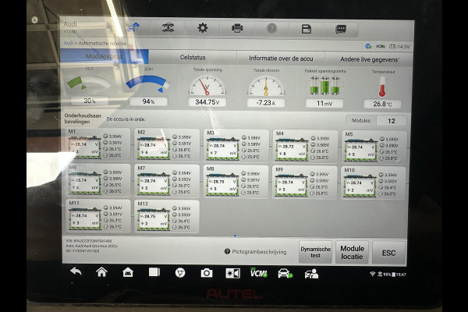Tap the Temperatuur 26.8°C thermometer
The width and height of the screenshot is (468, 312).
click(383, 90)
